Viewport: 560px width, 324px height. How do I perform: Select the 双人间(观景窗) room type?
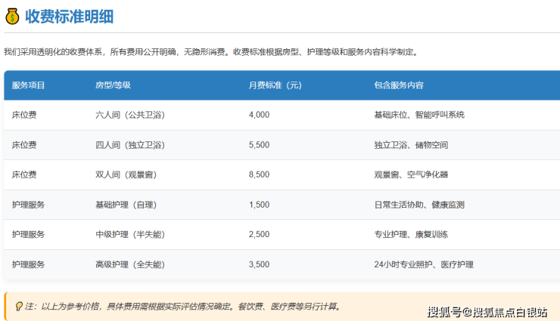point(126,174)
